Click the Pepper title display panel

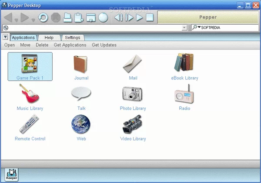click(x=208, y=17)
